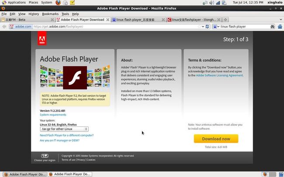Click the workspace switcher in bottom panel

pyautogui.click(x=272, y=174)
